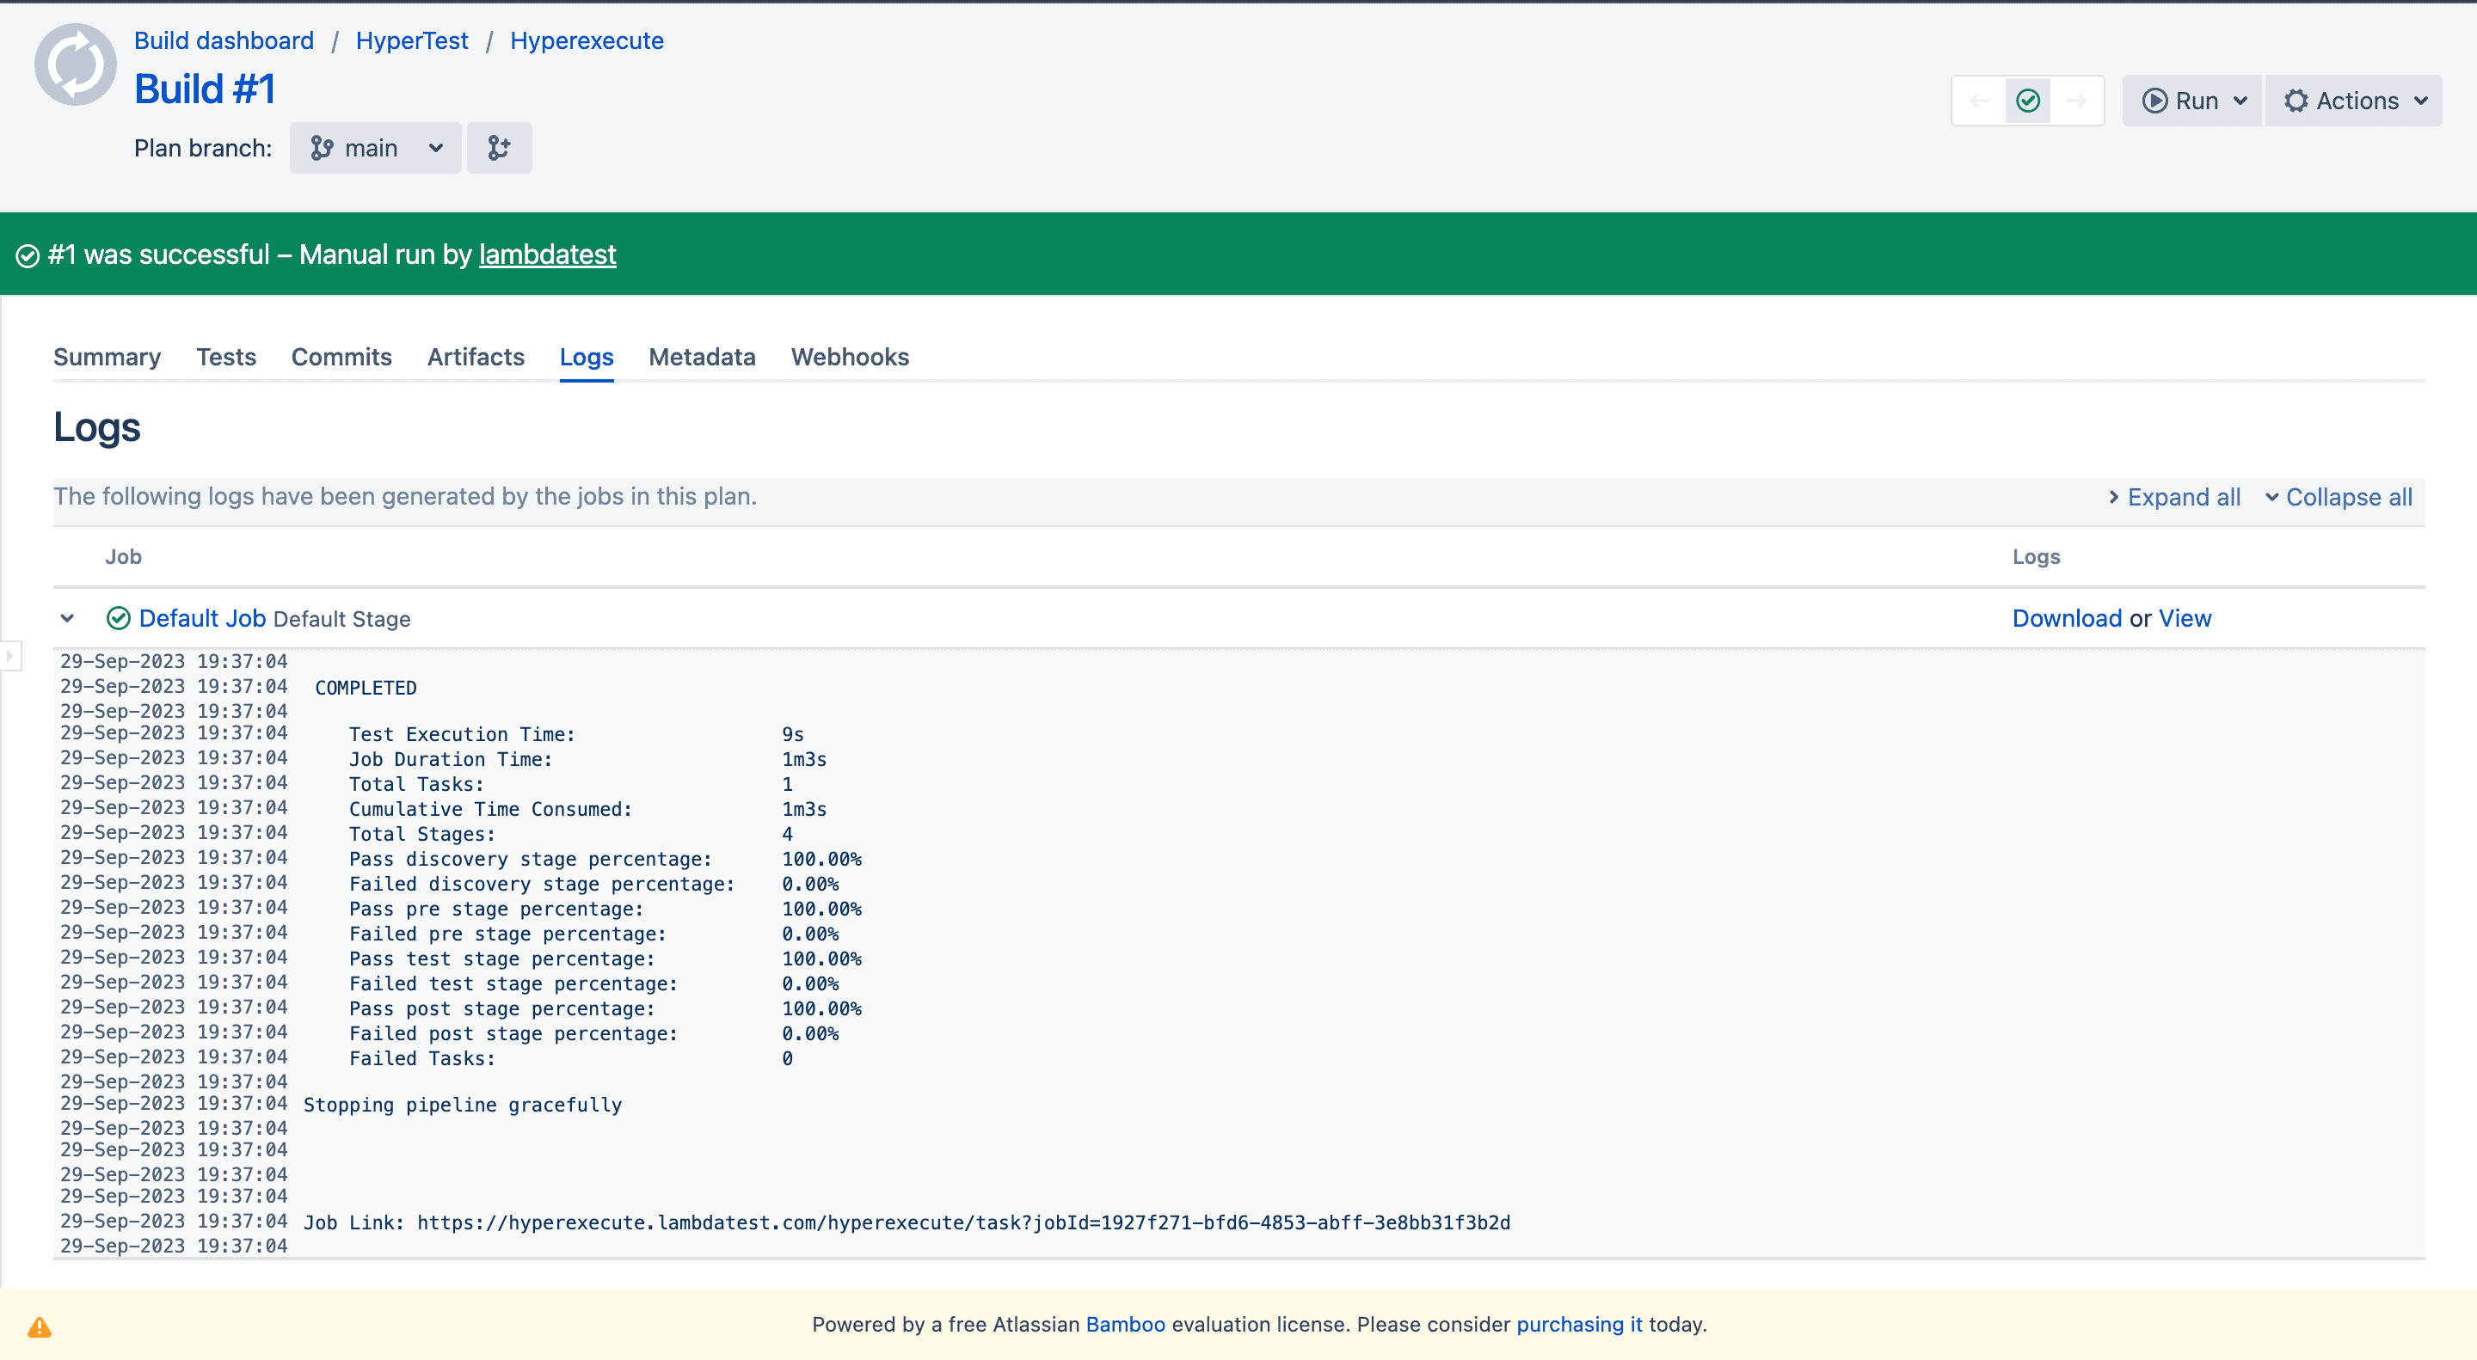Go to next build arrow

[x=2076, y=101]
